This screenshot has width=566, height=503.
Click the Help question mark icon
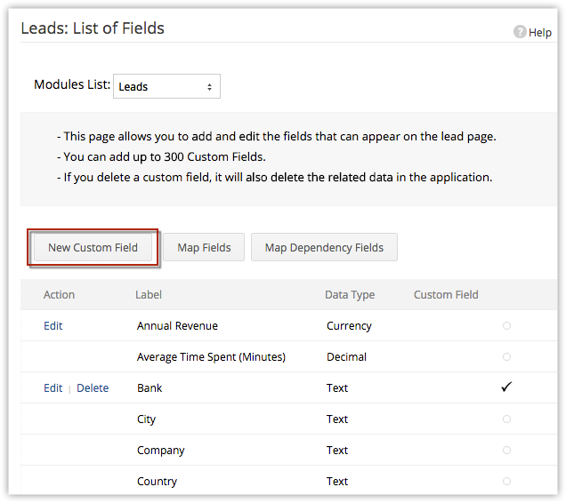(x=520, y=32)
